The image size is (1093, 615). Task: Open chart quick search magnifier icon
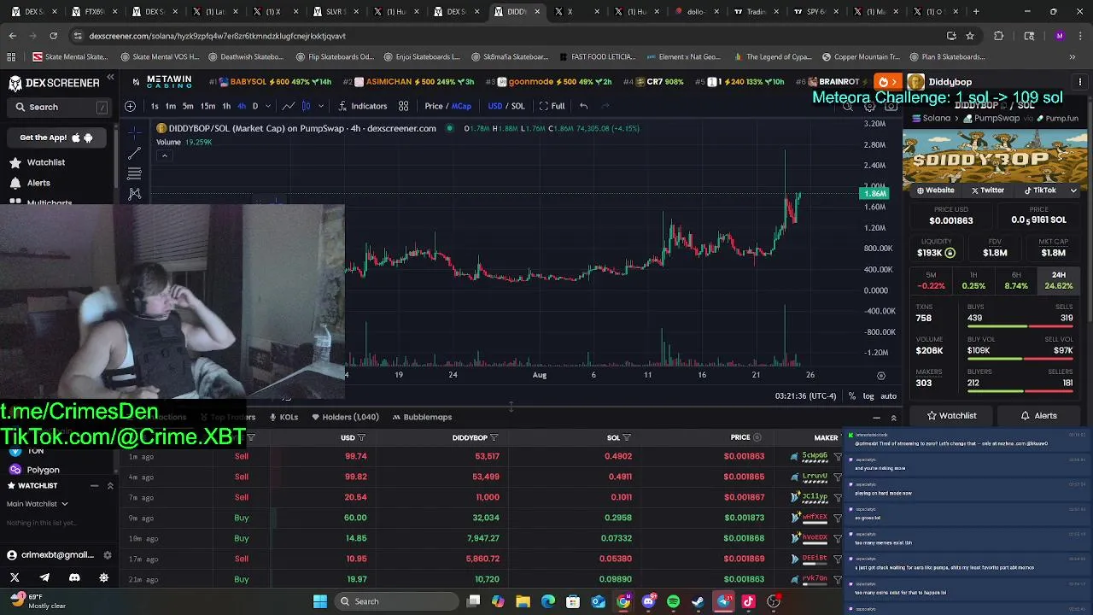coord(848,107)
